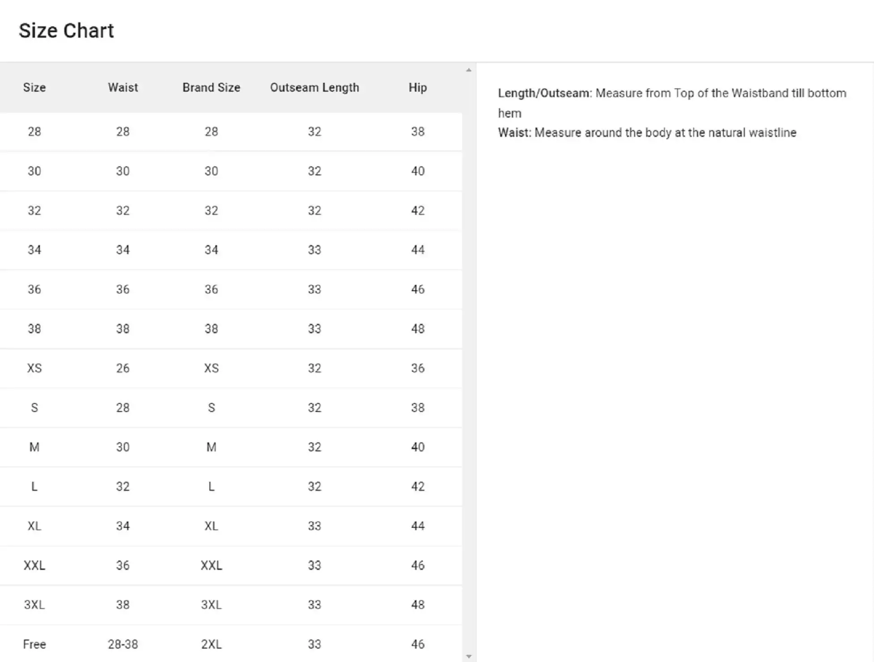Click waist value 26 in XS row

point(123,368)
